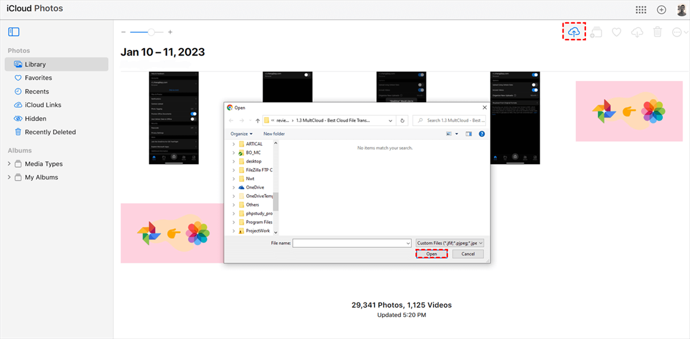Viewport: 690px width, 339px height.
Task: Select Media Types in the sidebar
Action: [44, 164]
